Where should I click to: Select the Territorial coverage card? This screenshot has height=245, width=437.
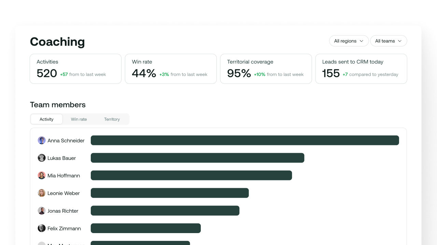point(266,69)
